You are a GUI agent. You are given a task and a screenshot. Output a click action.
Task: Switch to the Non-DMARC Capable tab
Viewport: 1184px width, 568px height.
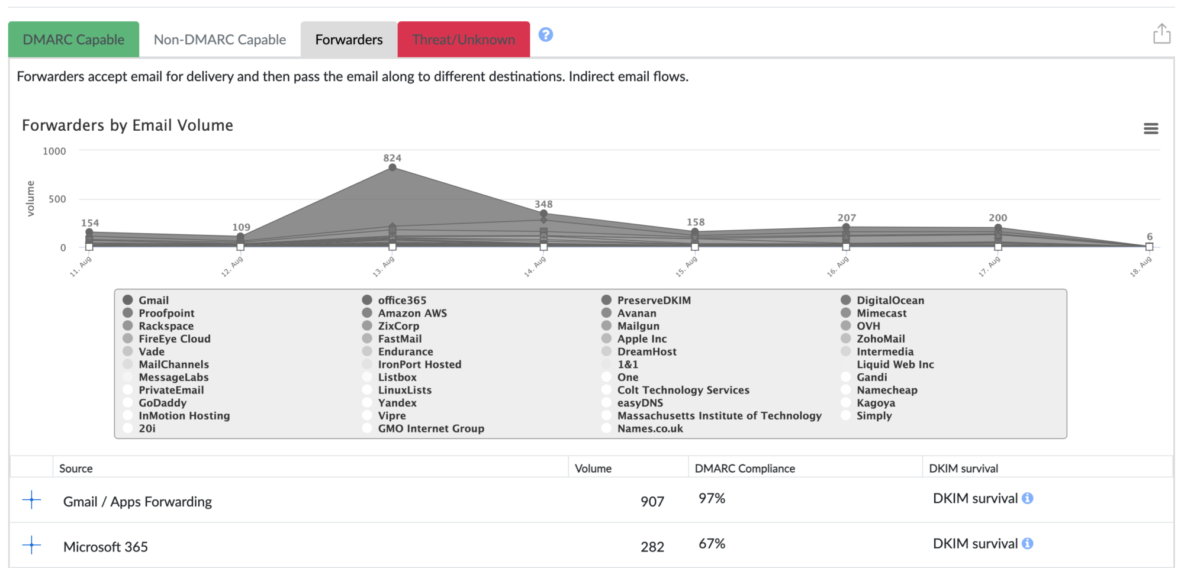(220, 40)
